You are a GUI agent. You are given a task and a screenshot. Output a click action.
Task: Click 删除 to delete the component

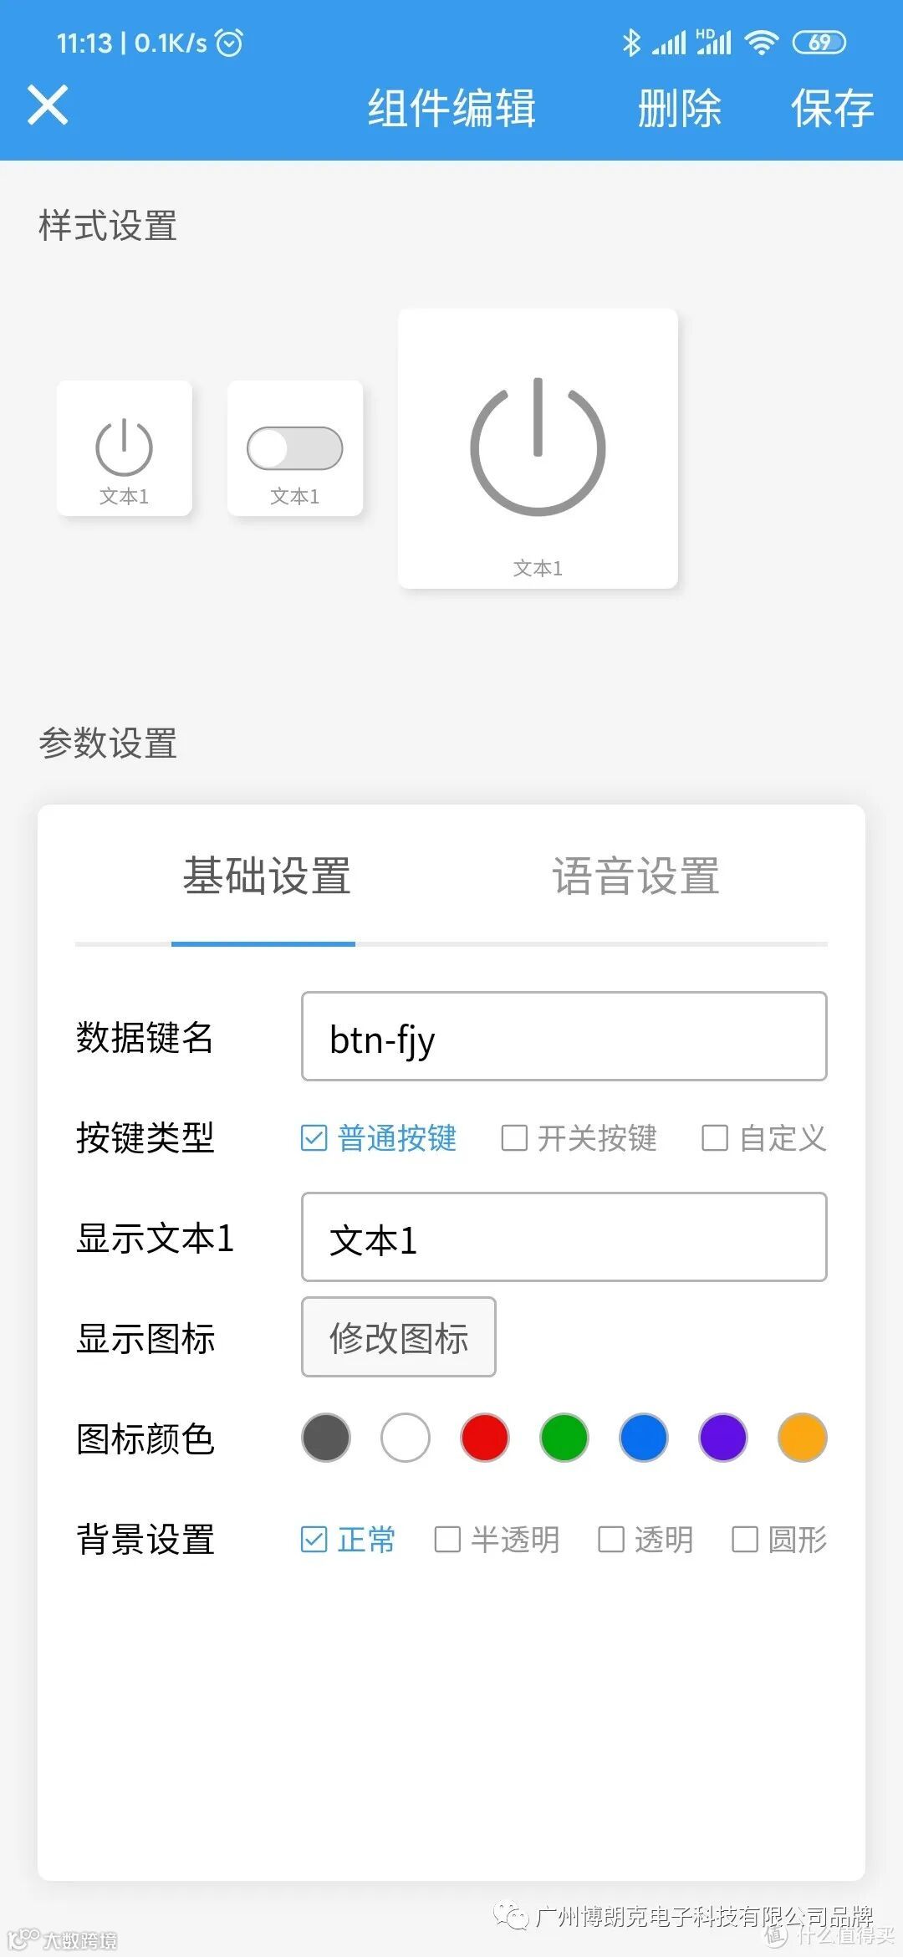coord(679,108)
